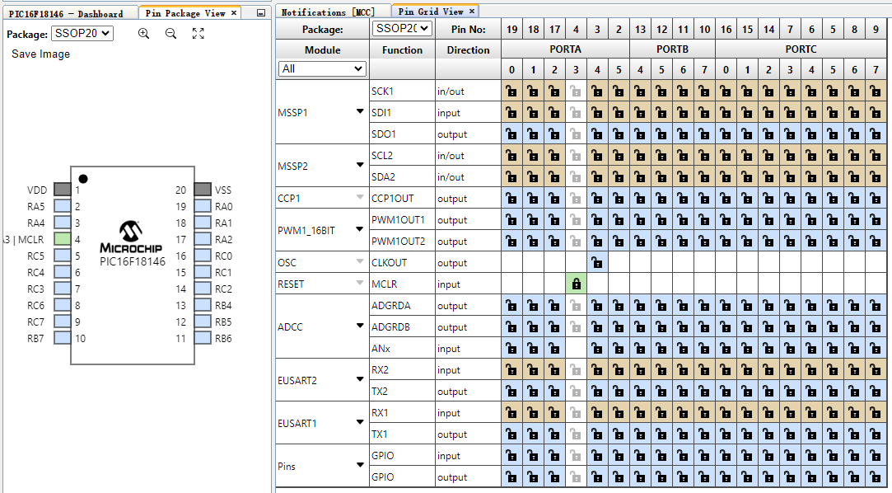Viewport: 892px width, 493px height.
Task: Close the Pin Grid View tab
Action: click(472, 11)
